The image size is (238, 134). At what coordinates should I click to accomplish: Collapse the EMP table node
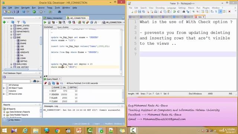click(11, 38)
